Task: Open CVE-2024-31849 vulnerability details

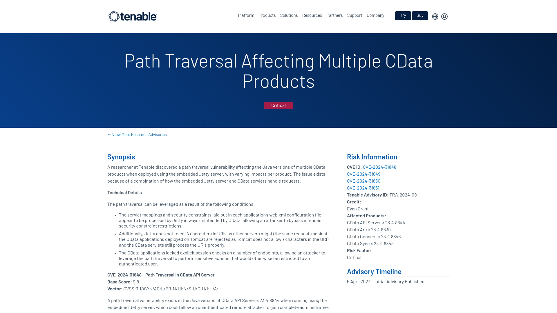Action: click(x=364, y=174)
